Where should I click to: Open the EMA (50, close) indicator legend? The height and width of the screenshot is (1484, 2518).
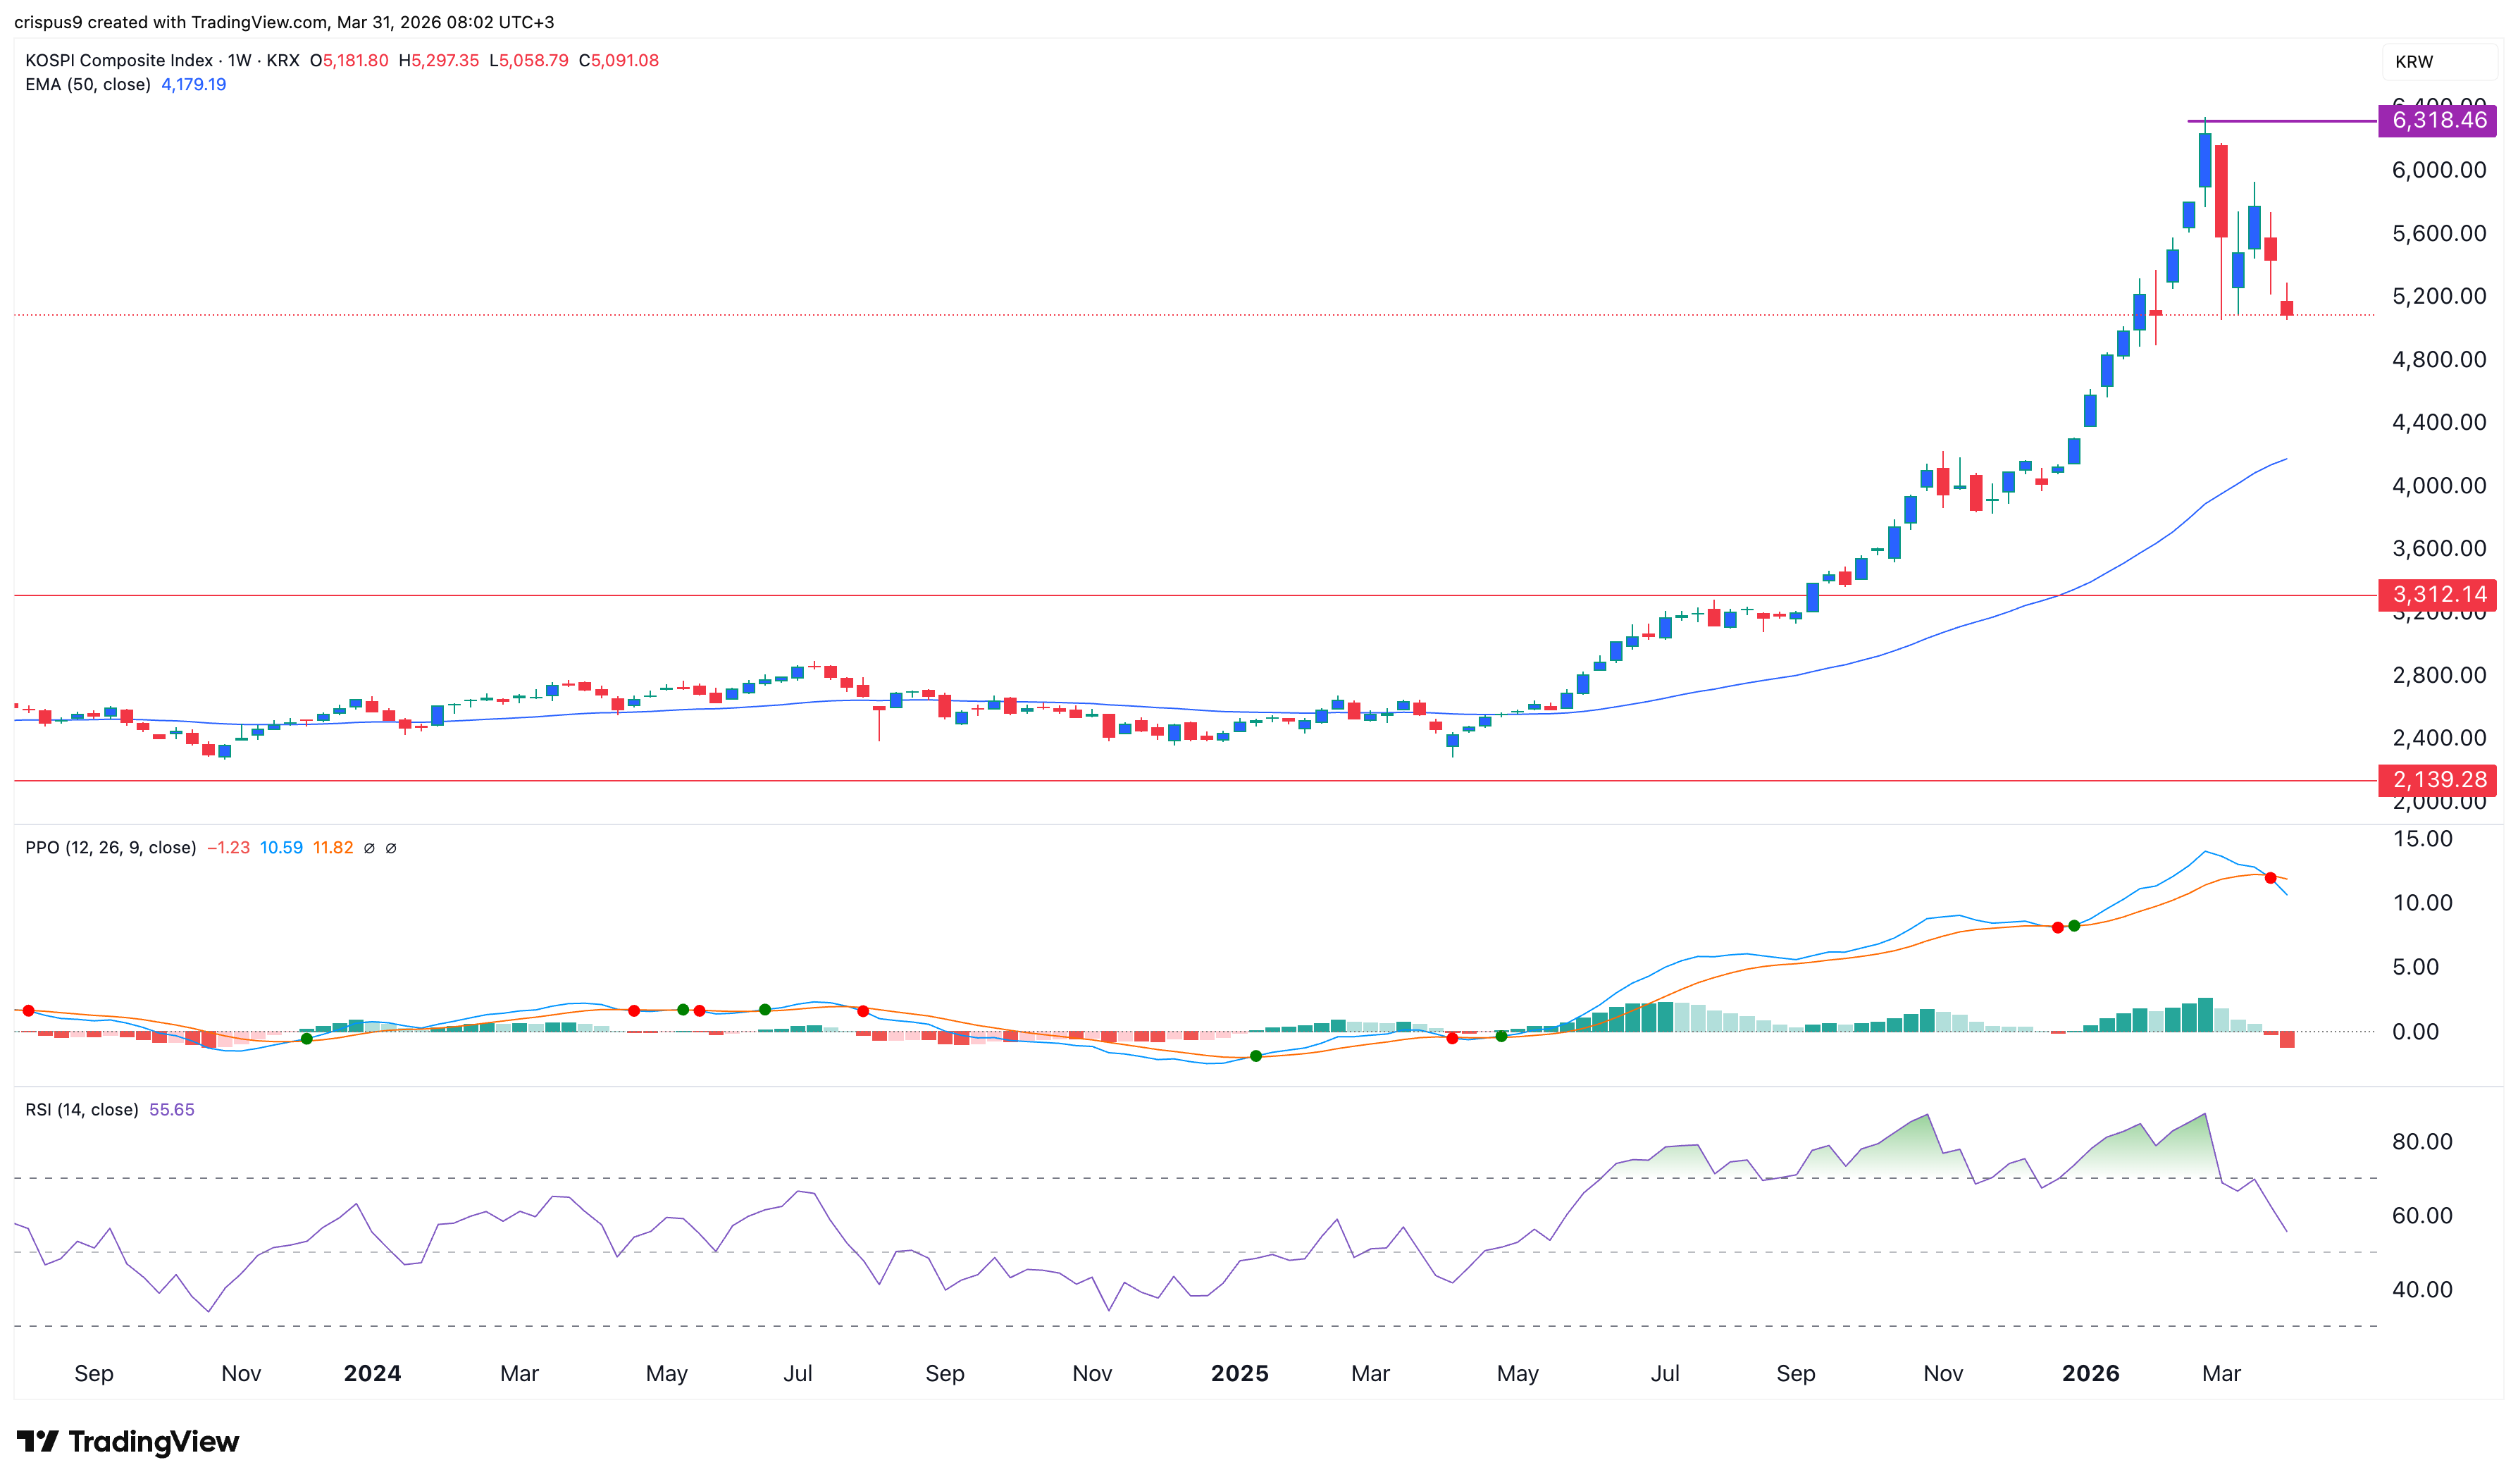(88, 85)
